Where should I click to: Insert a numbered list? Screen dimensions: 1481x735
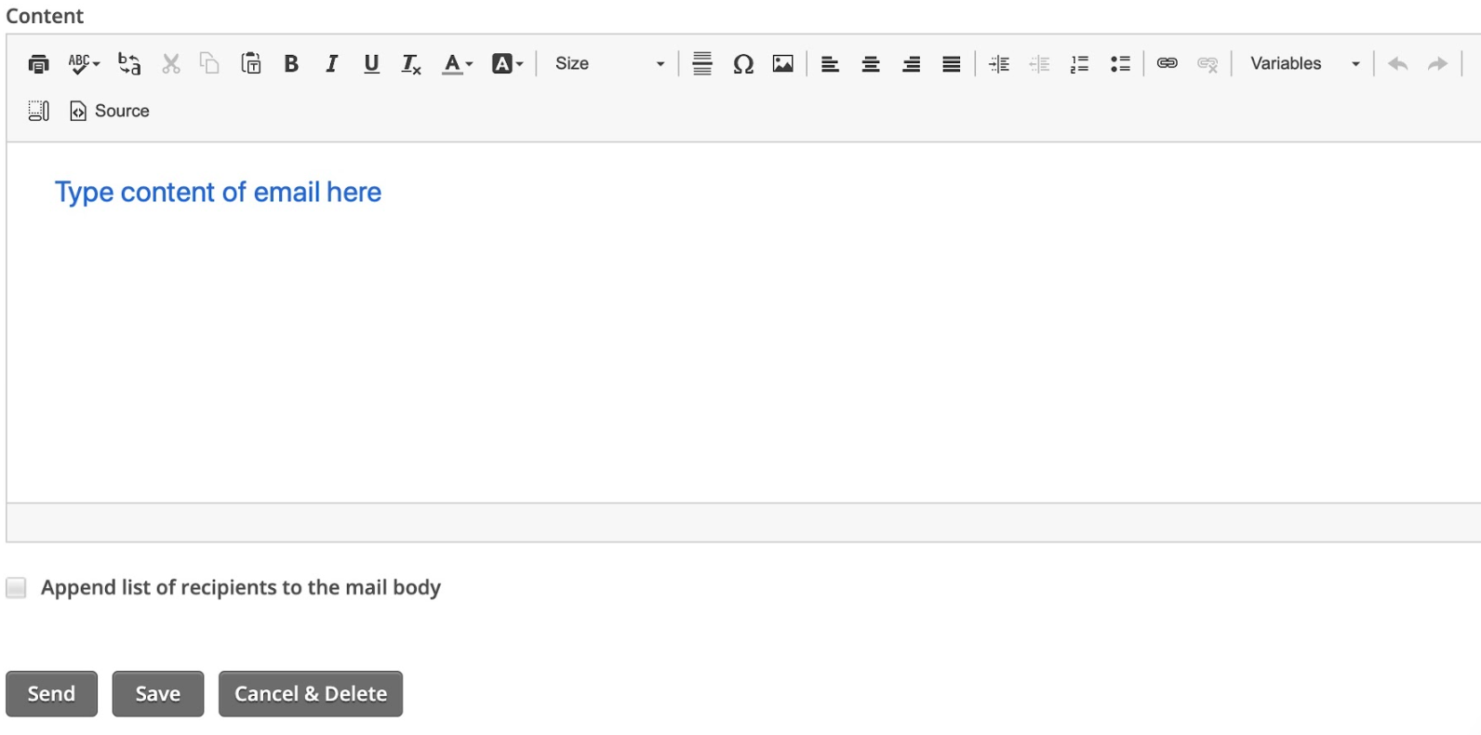tap(1079, 63)
